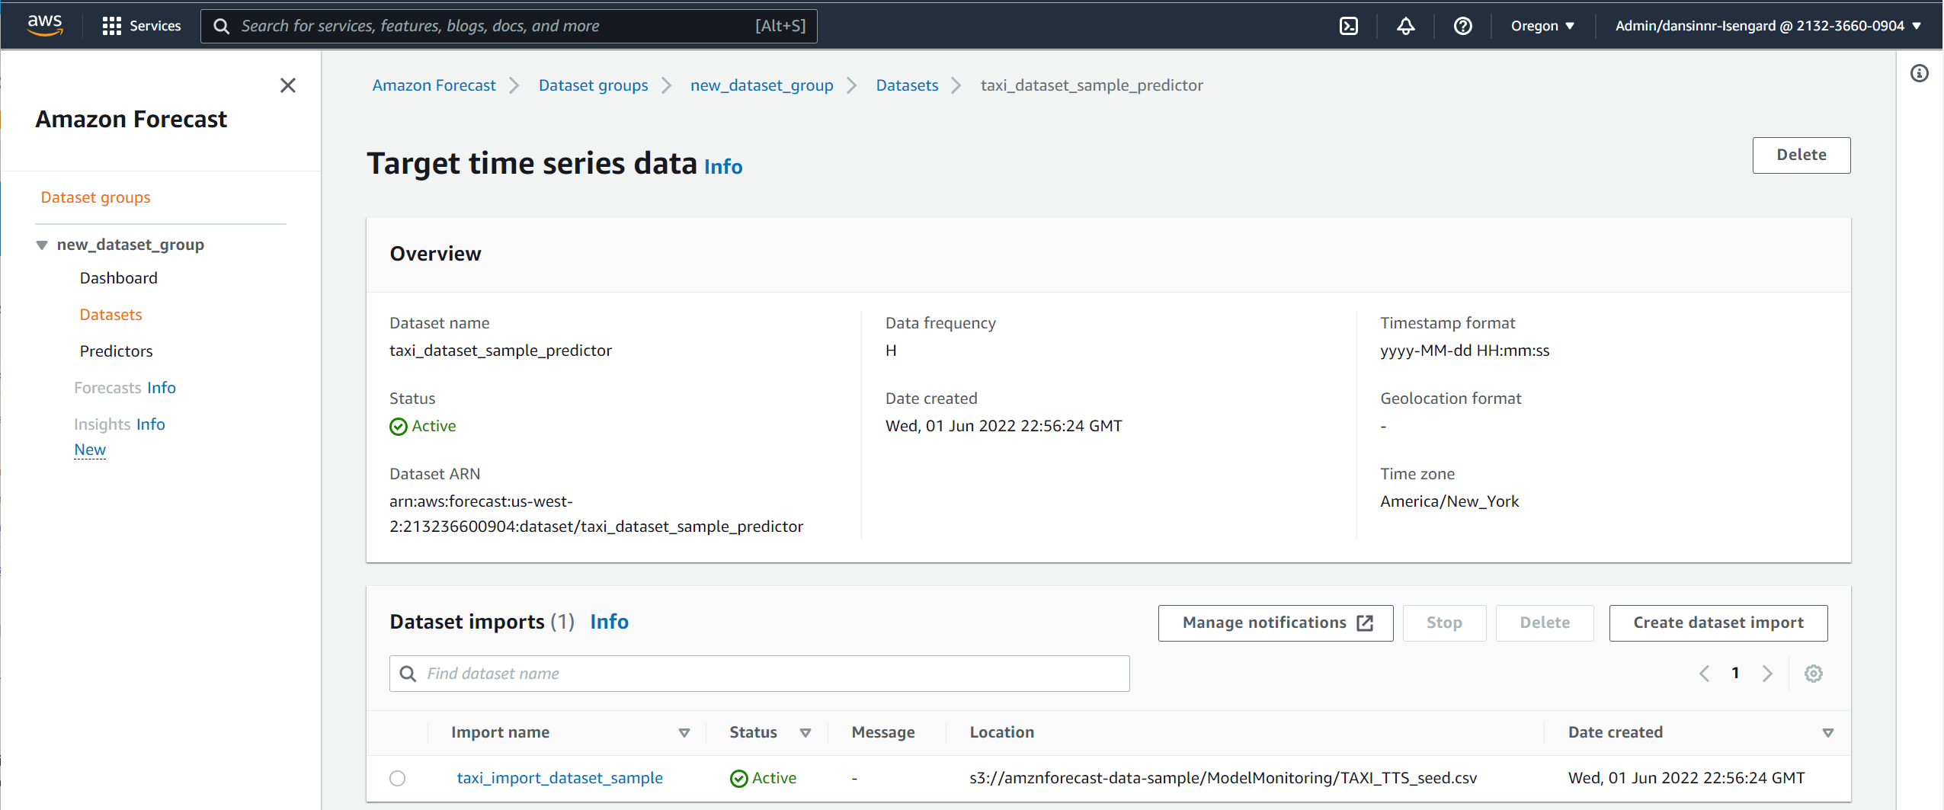Click Create dataset import button
The width and height of the screenshot is (1944, 810).
(x=1718, y=623)
